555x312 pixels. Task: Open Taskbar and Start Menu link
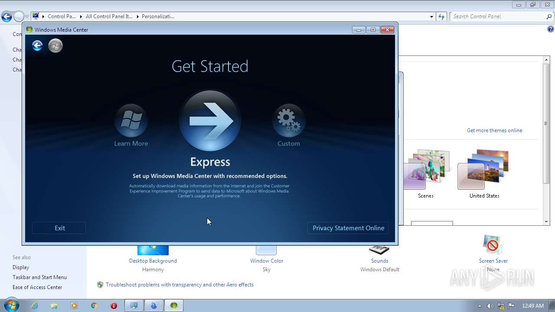39,277
